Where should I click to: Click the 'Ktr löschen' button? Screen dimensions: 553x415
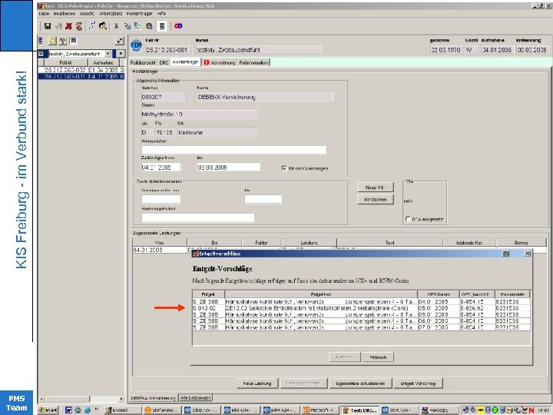(x=376, y=199)
